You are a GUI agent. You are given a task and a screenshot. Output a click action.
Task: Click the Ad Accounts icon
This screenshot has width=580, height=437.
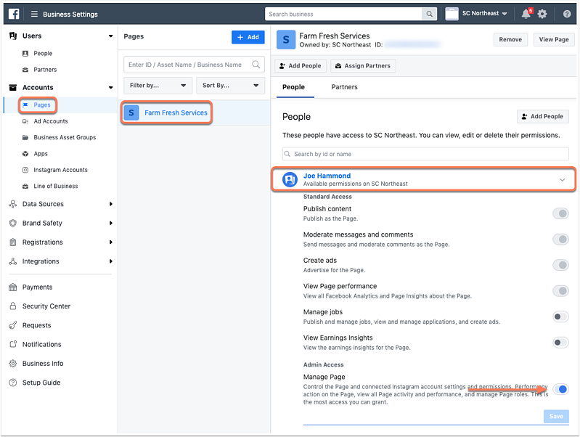[25, 121]
